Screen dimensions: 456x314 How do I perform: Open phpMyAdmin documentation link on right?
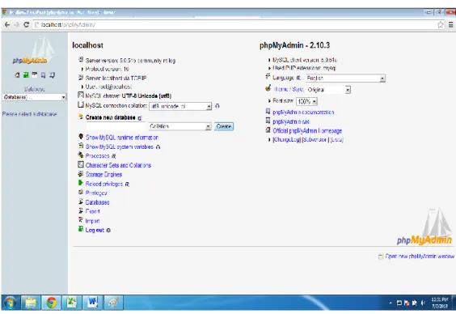point(303,112)
